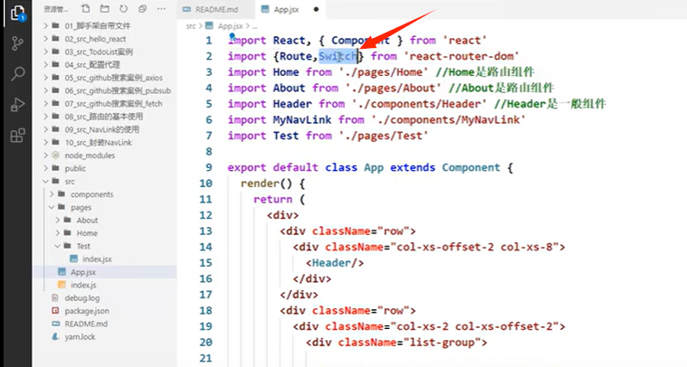The height and width of the screenshot is (367, 687).
Task: Open the Run and Debug view
Action: click(17, 105)
